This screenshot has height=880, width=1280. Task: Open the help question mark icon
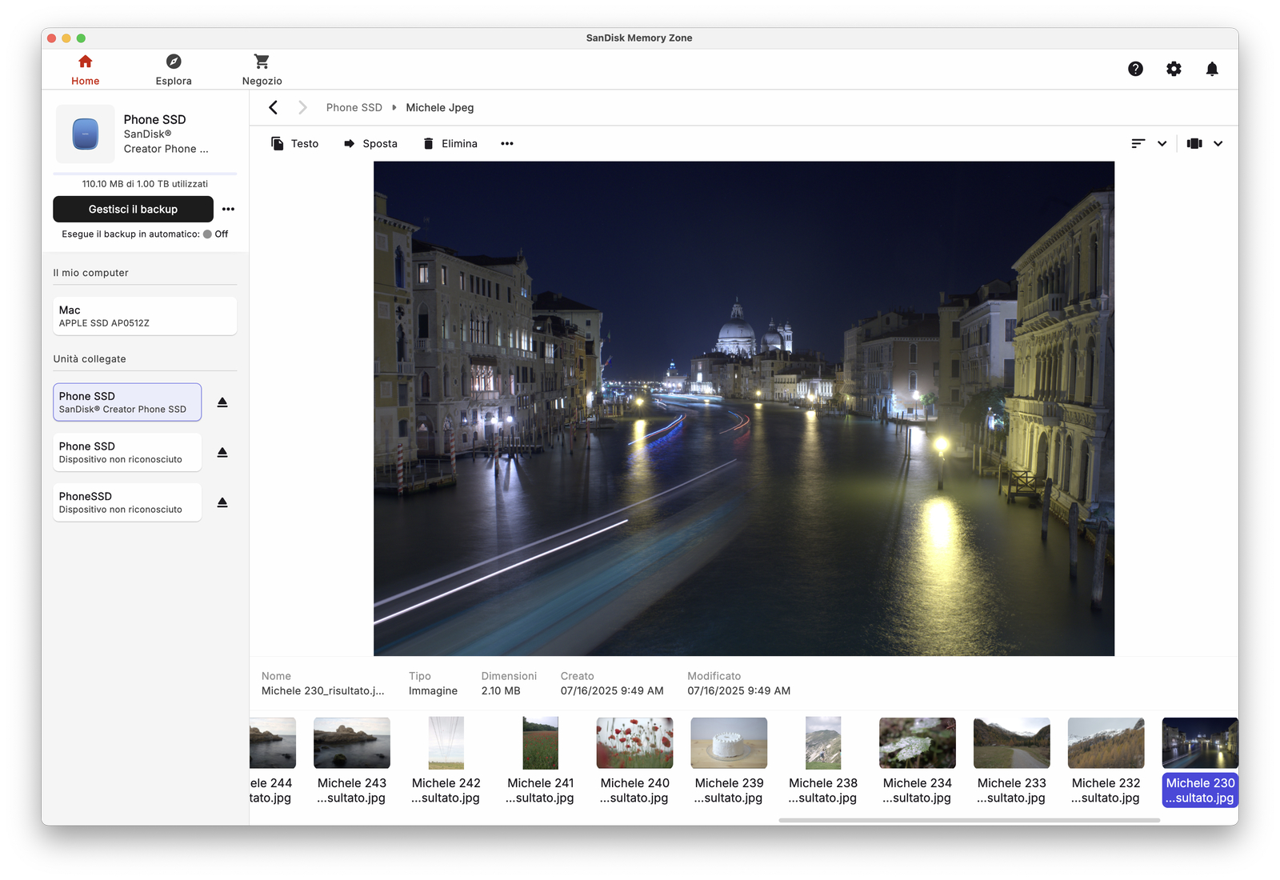pyautogui.click(x=1135, y=69)
